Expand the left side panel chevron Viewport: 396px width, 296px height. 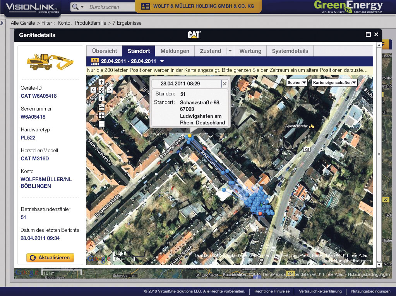point(2,23)
